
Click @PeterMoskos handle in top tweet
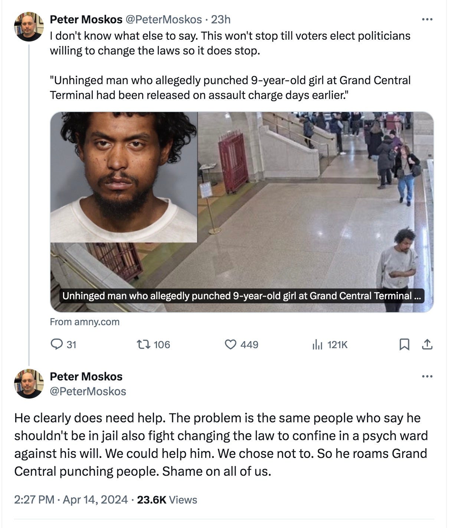(164, 19)
